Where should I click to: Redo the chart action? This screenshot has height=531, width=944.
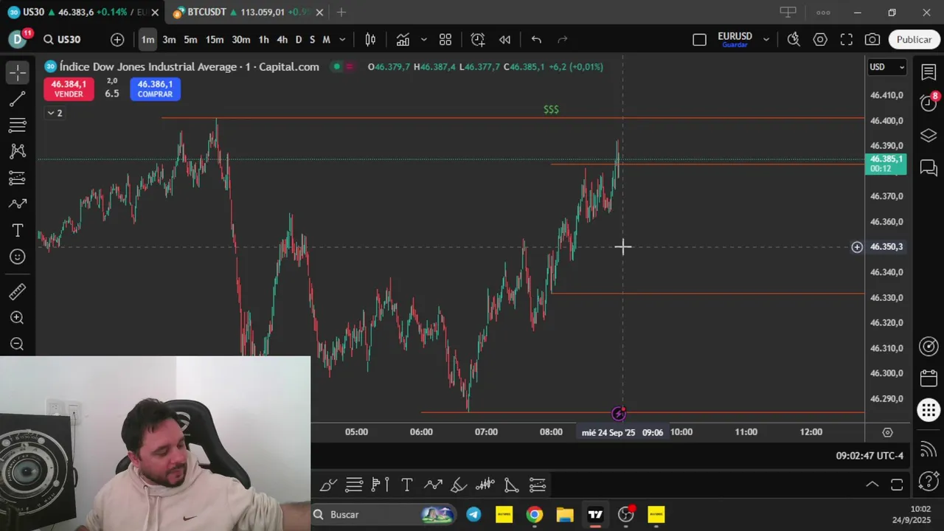pos(563,40)
